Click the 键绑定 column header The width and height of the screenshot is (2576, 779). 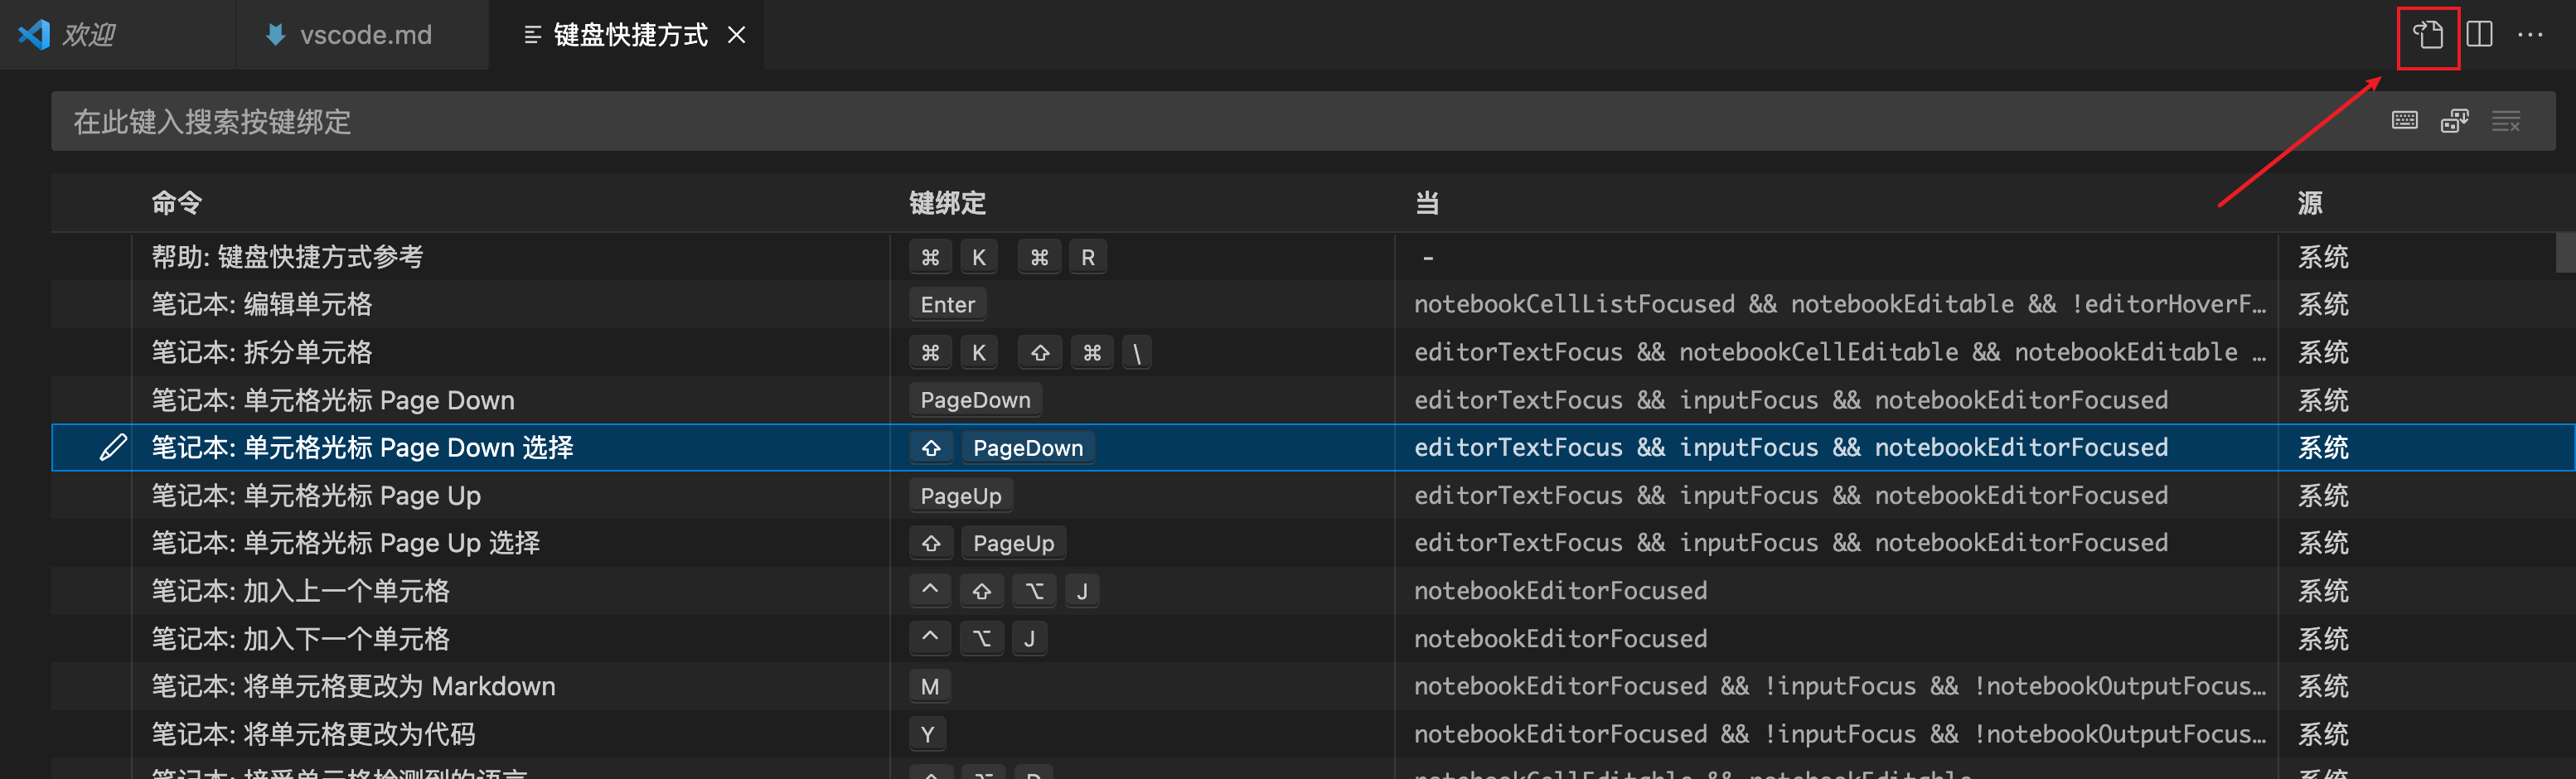(947, 203)
